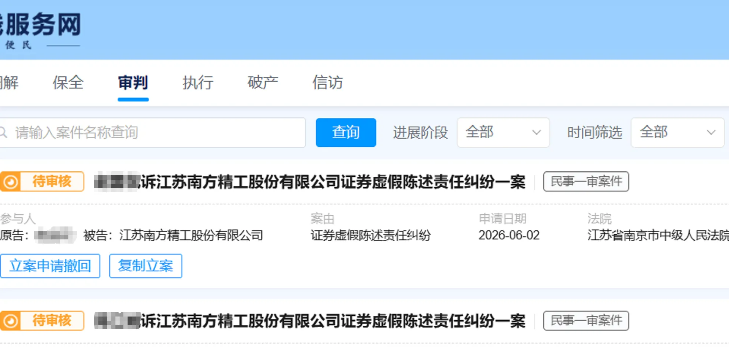The width and height of the screenshot is (729, 353).
Task: Click the first case's 待审核 status icon
Action: coord(11,182)
